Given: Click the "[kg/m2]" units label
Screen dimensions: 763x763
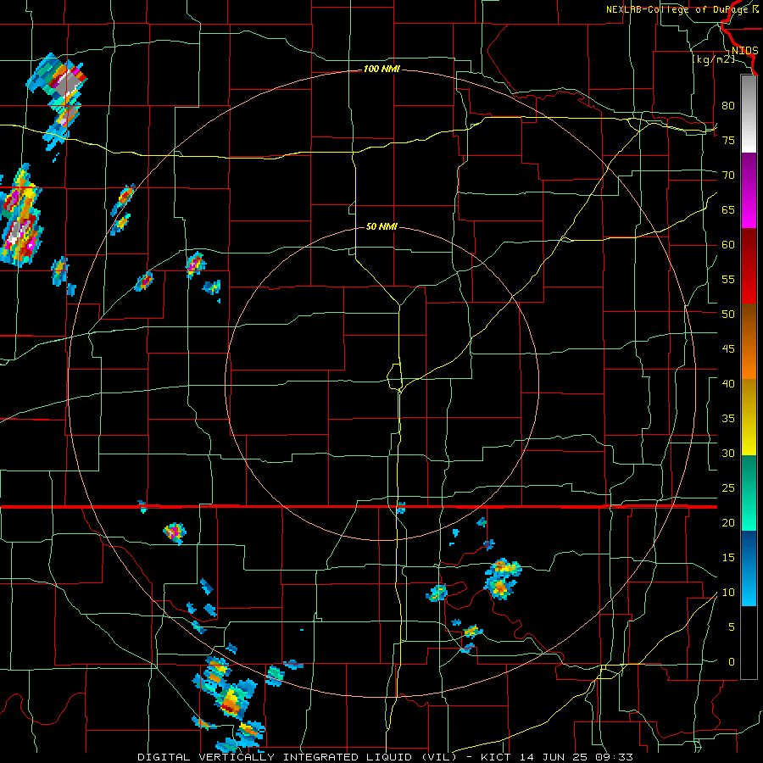Looking at the screenshot, I should point(713,59).
